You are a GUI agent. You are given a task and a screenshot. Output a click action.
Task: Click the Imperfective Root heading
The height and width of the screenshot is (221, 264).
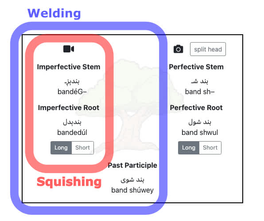point(69,108)
